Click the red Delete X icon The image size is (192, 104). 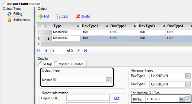(78, 16)
